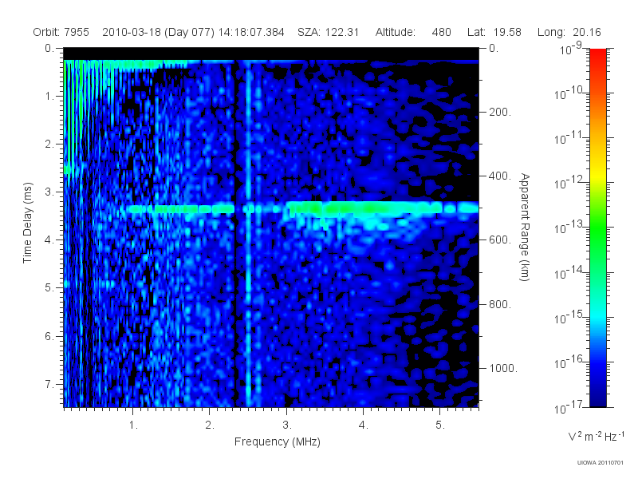Click the vertical bright line near 2.5 MHz
Image resolution: width=638 pixels, height=479 pixels.
[x=248, y=234]
